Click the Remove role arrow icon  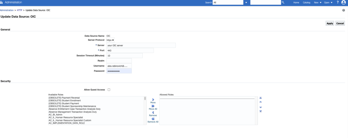coord(153,113)
